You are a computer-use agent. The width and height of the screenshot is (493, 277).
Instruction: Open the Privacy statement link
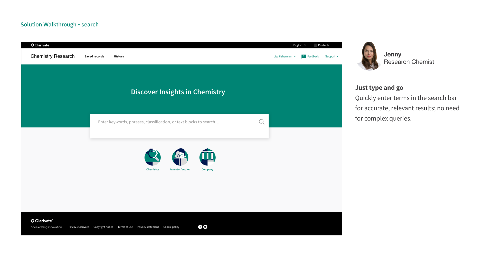pos(148,227)
